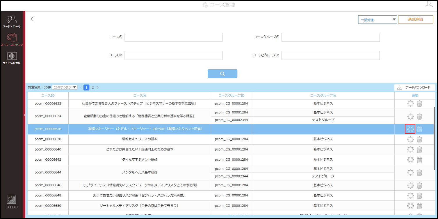Focus the コースID input field
Image resolution: width=438 pixels, height=219 pixels.
click(174, 55)
